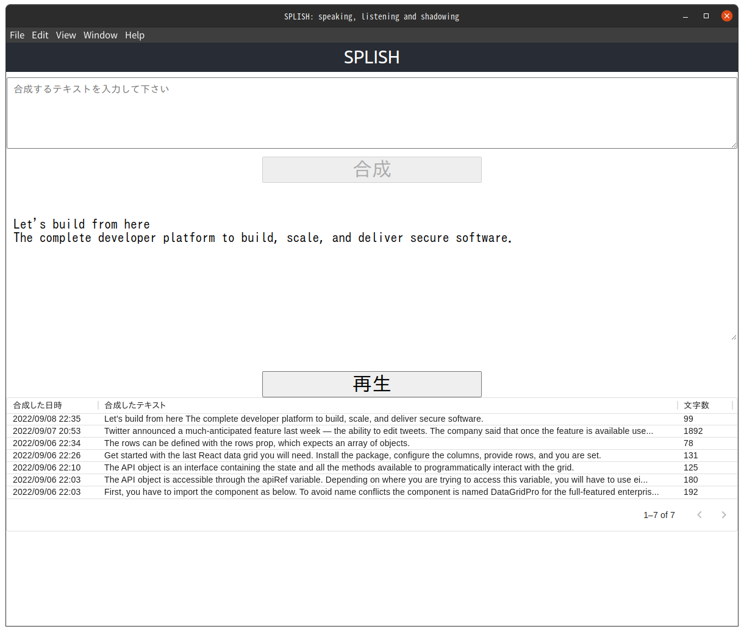744x632 pixels.
Task: Grab the display text area resize handle
Action: pyautogui.click(x=734, y=336)
